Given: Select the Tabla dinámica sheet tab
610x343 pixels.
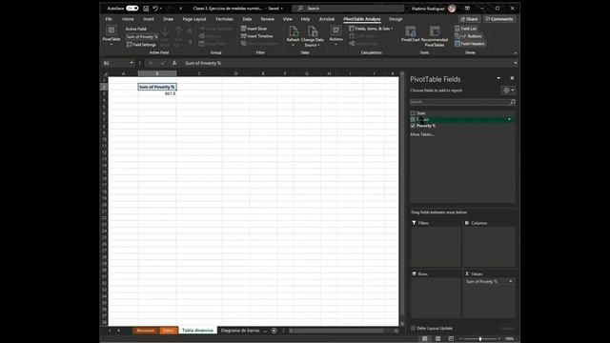Looking at the screenshot, I should pos(197,331).
